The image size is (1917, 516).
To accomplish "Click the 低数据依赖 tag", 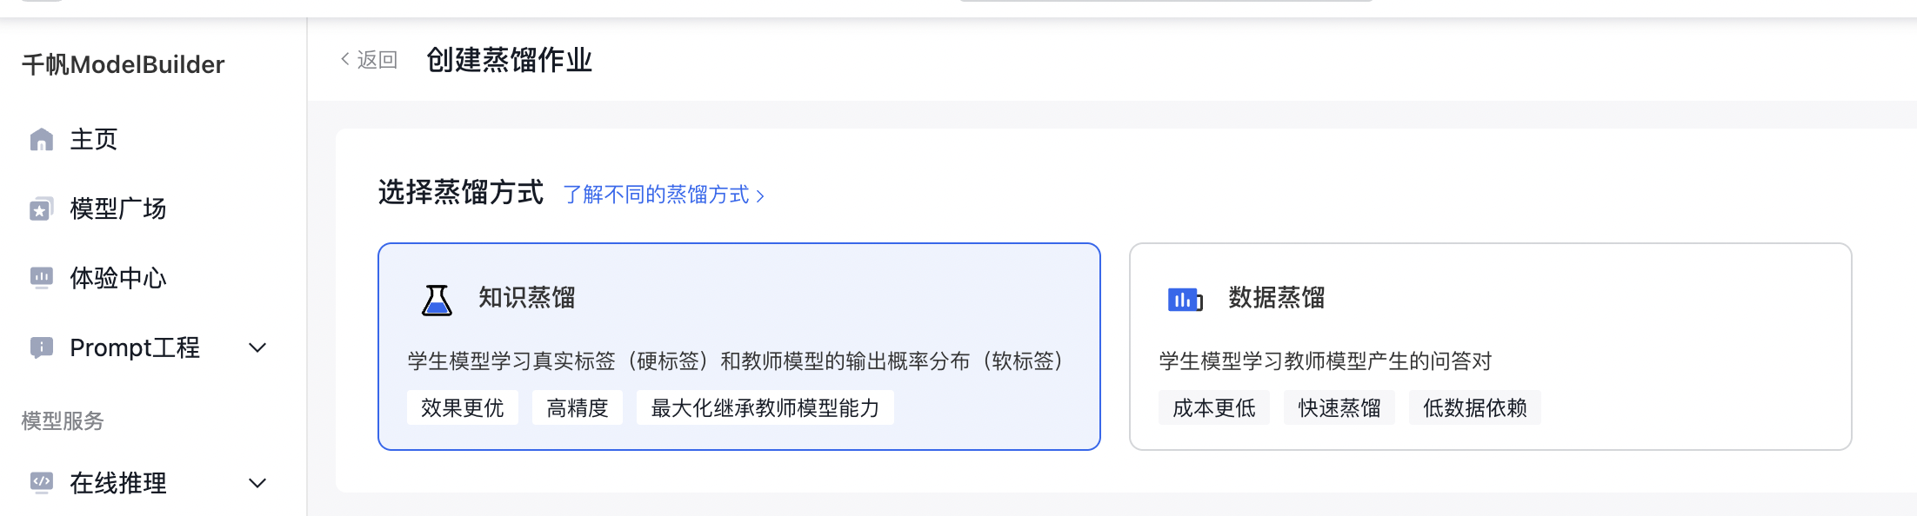I will pos(1475,407).
